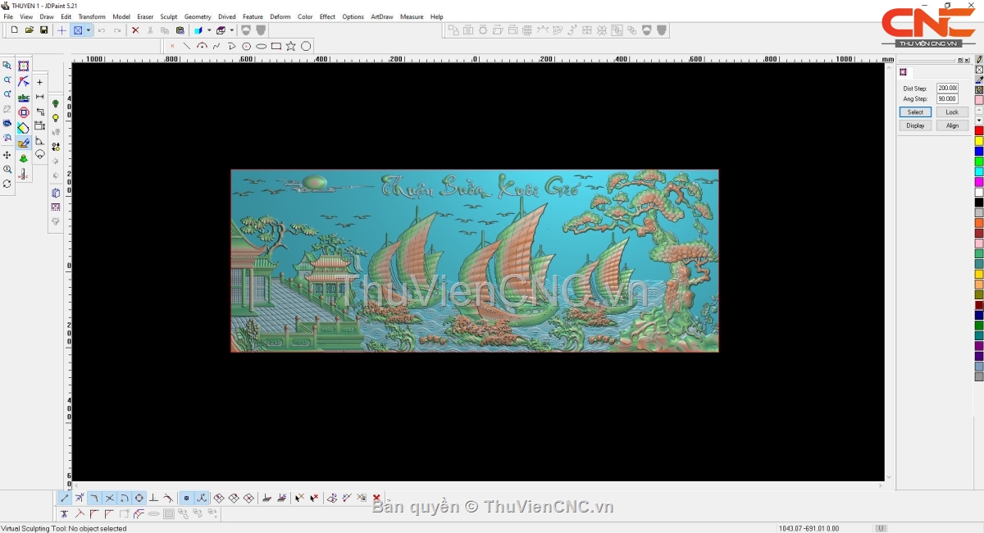Pick the red color swatch
Viewport: 984px width, 533px height.
[x=979, y=131]
